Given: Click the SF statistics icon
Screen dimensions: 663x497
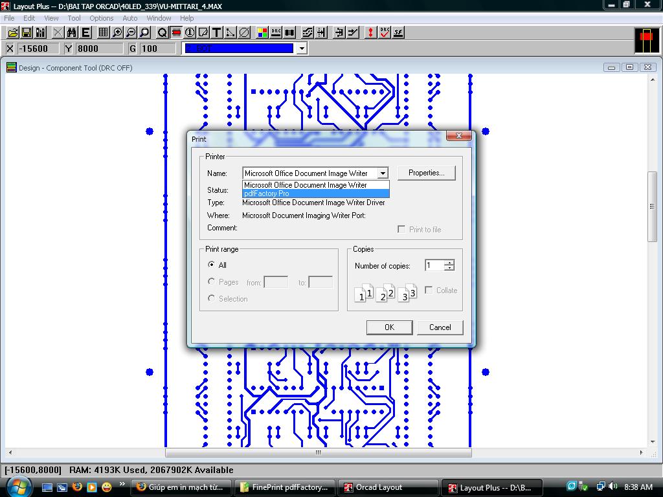Looking at the screenshot, I should point(398,32).
